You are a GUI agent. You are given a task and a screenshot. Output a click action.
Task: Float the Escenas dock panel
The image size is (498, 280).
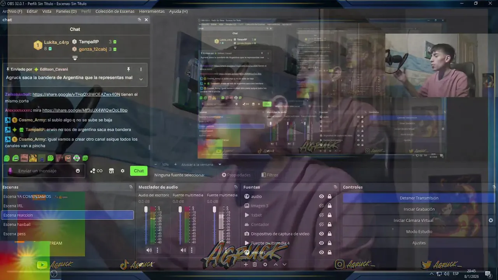131,187
